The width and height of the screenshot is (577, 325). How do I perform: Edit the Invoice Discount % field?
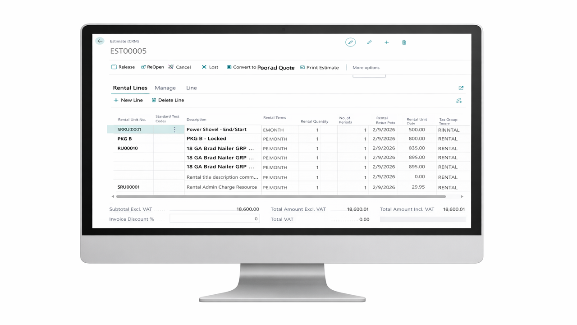coord(214,218)
